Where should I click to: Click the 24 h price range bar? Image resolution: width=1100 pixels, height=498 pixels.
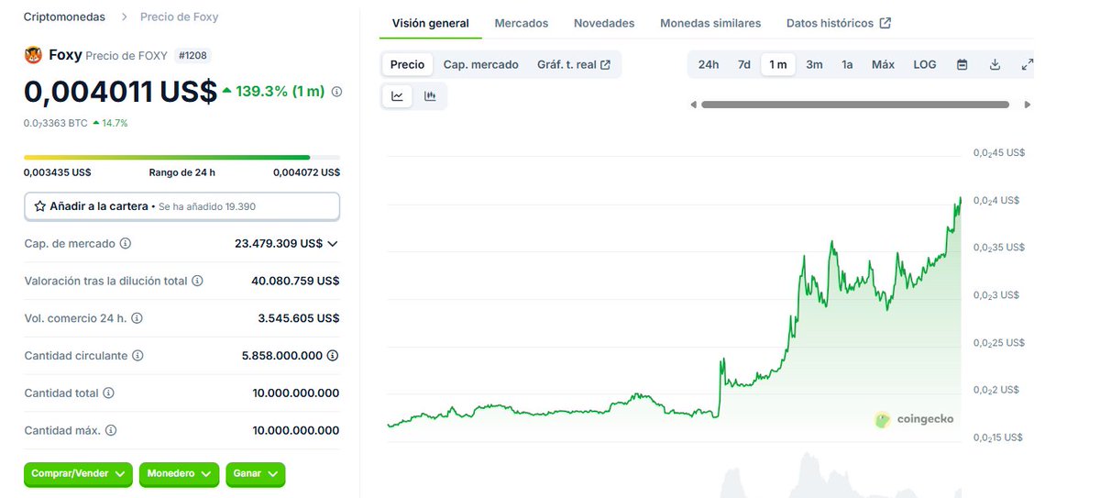click(x=181, y=157)
